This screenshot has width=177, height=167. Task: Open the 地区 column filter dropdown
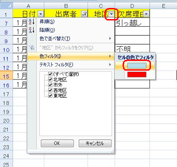pos(112,14)
